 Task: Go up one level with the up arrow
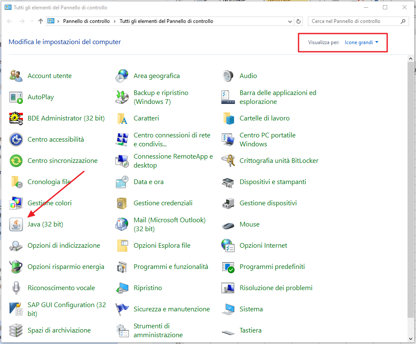[x=41, y=21]
